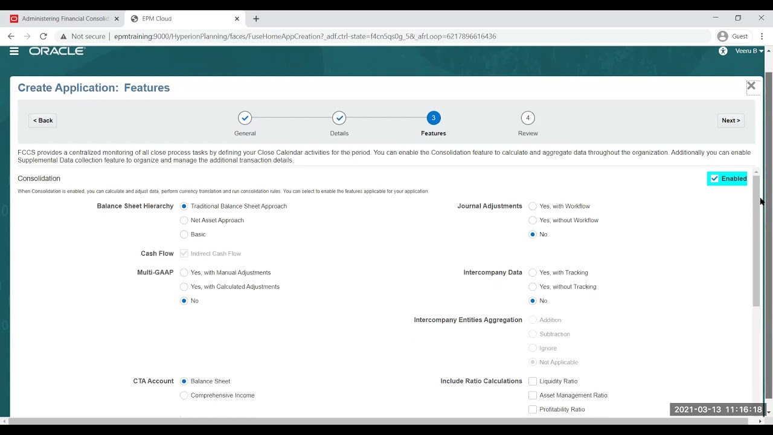Image resolution: width=773 pixels, height=435 pixels.
Task: Choose Journal Adjustments Yes, without Workflow
Action: click(533, 220)
